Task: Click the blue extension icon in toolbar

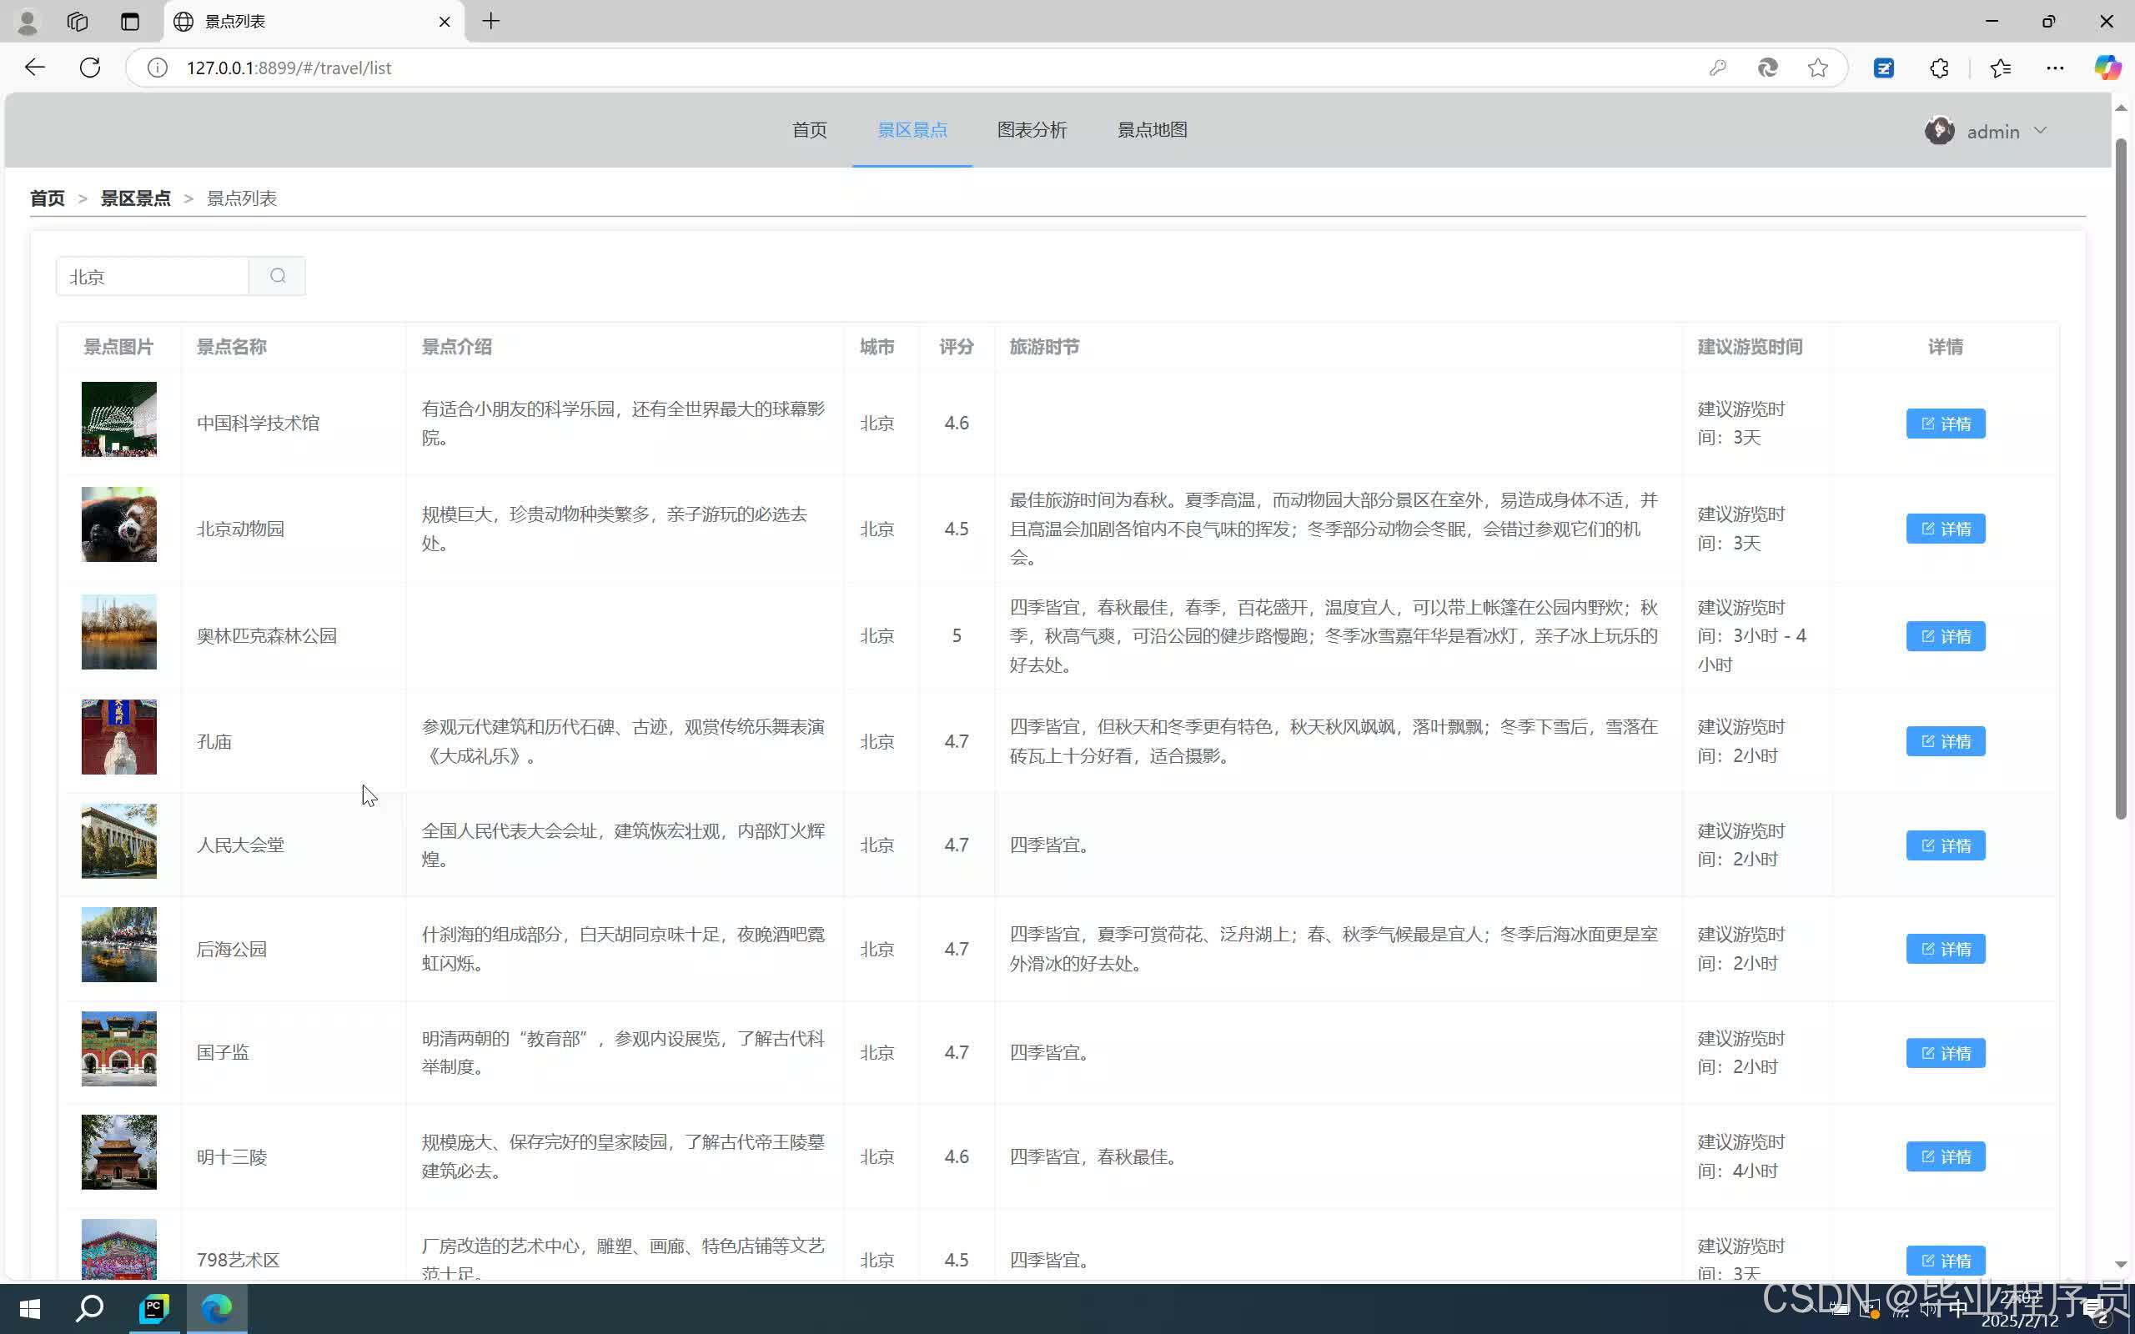Action: tap(1884, 68)
